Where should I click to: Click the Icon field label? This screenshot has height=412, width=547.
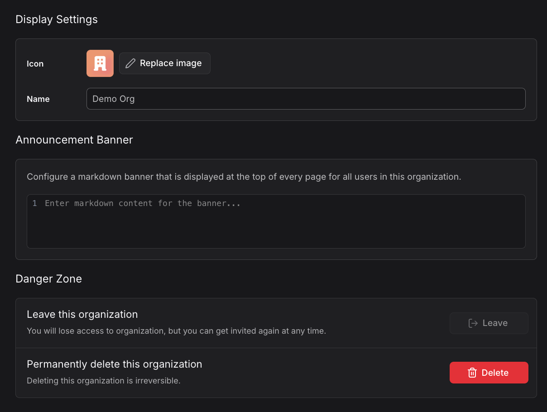(35, 64)
